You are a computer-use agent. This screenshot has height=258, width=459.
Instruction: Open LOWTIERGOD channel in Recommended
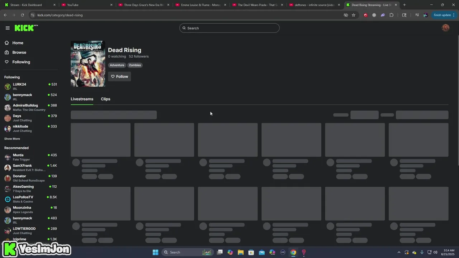pyautogui.click(x=30, y=231)
